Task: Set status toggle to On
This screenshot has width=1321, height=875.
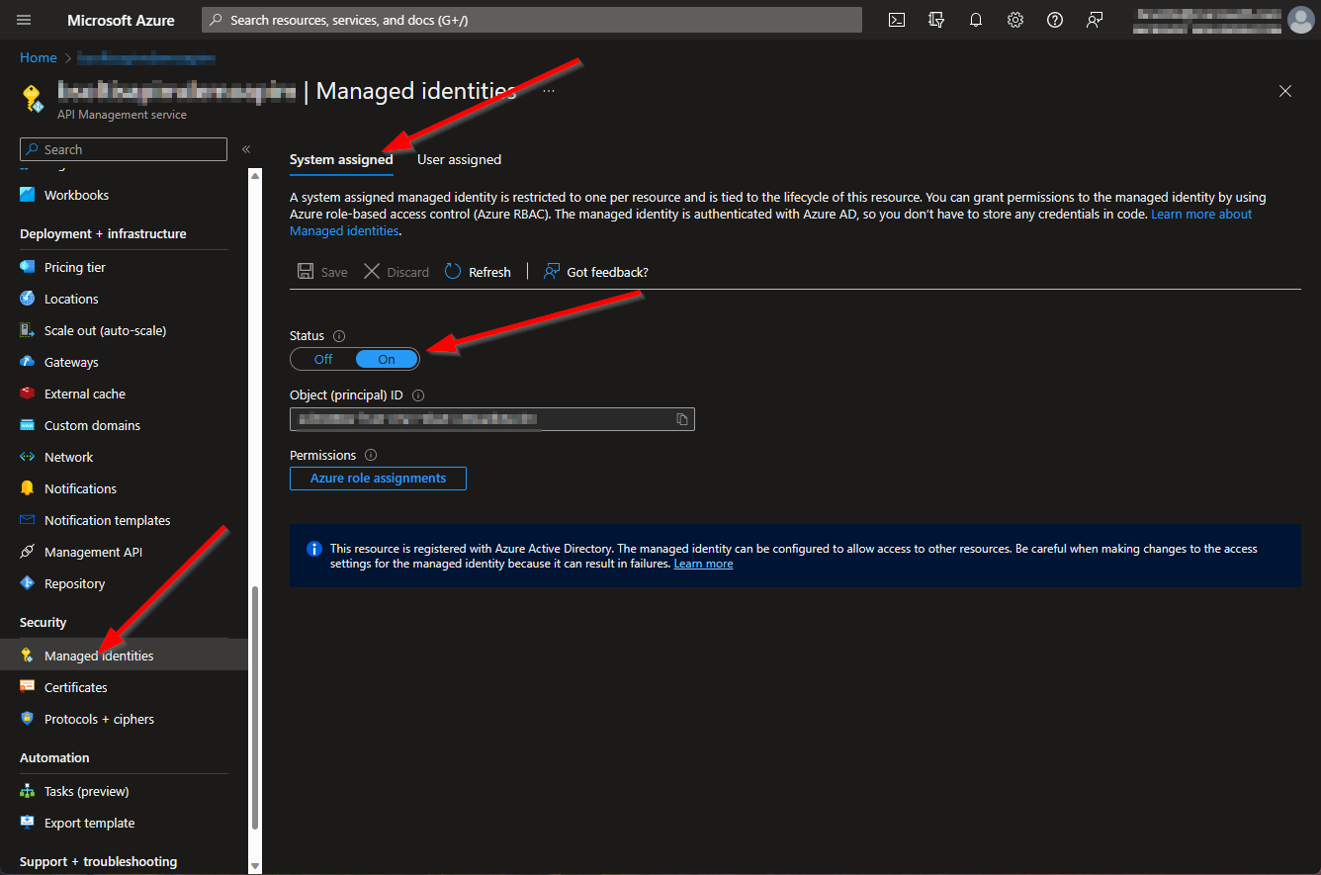Action: [x=387, y=359]
